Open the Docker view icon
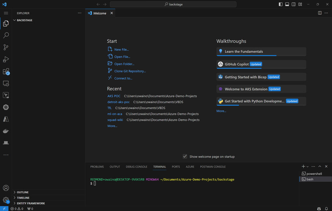Screen dimensions: 332x211 (x=6, y=131)
